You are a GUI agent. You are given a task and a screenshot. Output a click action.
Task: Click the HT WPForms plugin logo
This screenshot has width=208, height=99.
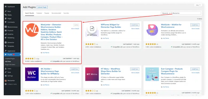point(92,30)
